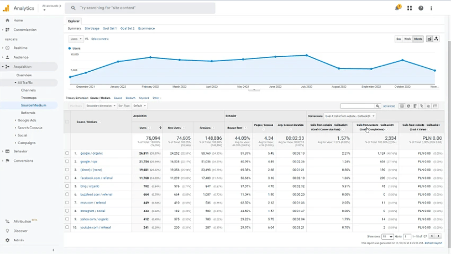Open the three-dot more options menu

point(432,8)
